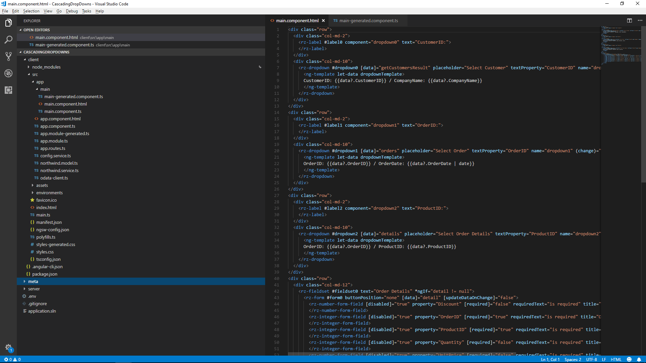Open the Go menu
This screenshot has width=646, height=363.
coord(59,11)
